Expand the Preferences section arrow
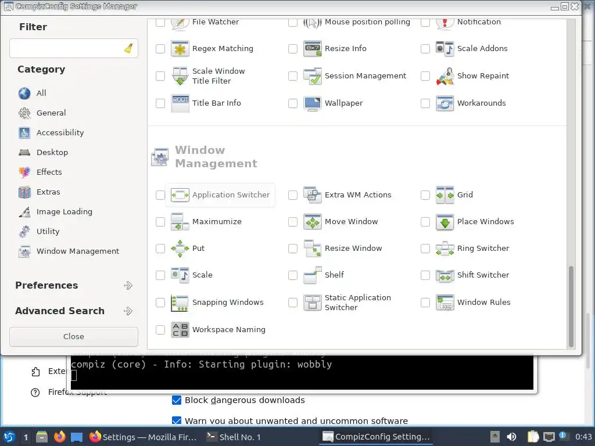The height and width of the screenshot is (446, 595). pos(128,285)
